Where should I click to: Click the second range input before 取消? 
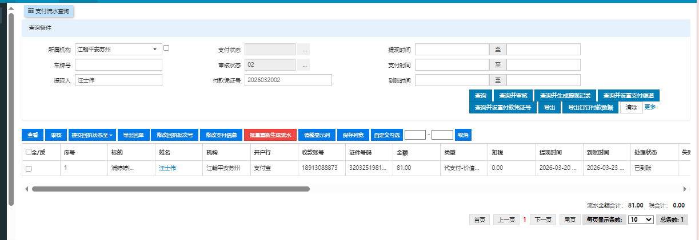[x=442, y=135]
